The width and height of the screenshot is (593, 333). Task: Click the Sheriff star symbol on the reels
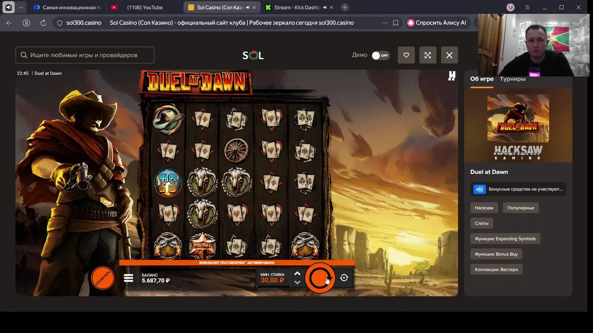coord(202,245)
